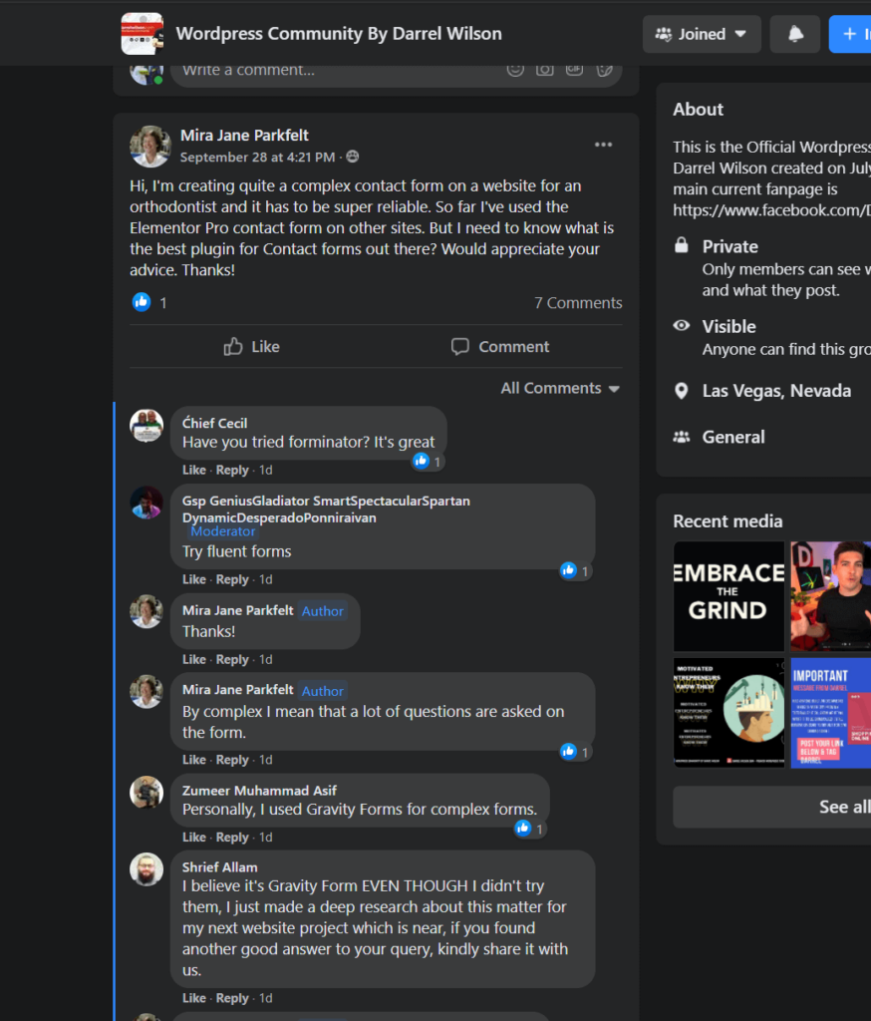Click the Visible eye icon in About
This screenshot has width=871, height=1021.
(x=681, y=326)
